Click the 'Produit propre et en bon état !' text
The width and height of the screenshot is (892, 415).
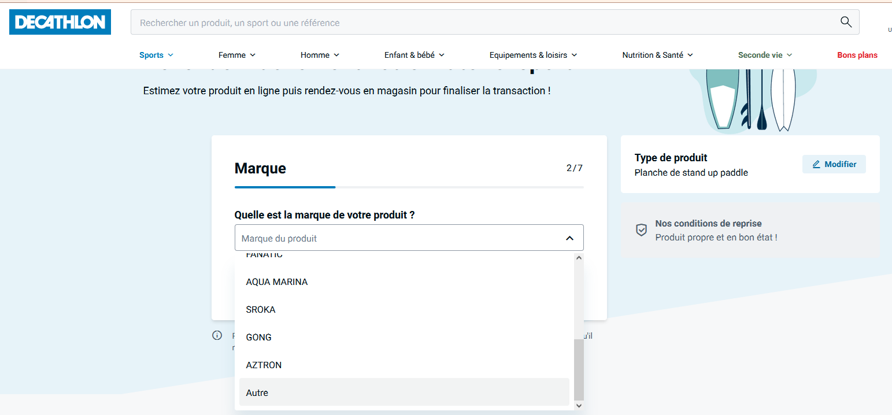pos(716,237)
